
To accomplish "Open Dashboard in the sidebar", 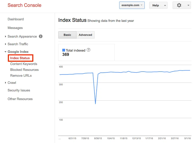I will pyautogui.click(x=16, y=19).
